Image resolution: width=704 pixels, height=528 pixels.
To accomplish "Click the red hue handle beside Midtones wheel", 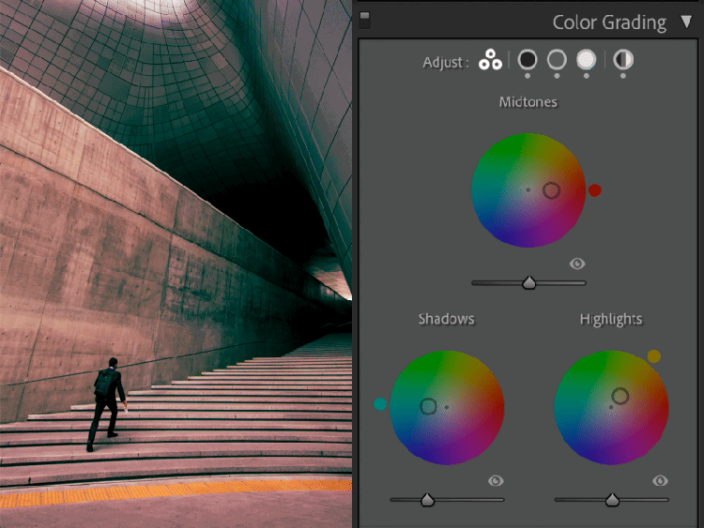I will click(x=594, y=190).
